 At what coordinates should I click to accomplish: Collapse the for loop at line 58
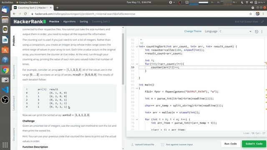[x=137, y=64]
